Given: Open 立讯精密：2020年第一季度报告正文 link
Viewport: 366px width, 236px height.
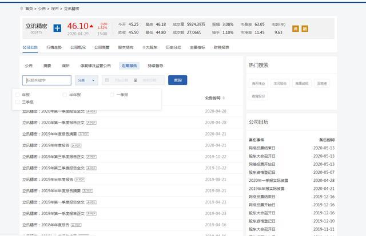Looking at the screenshot, I should pos(53,123).
